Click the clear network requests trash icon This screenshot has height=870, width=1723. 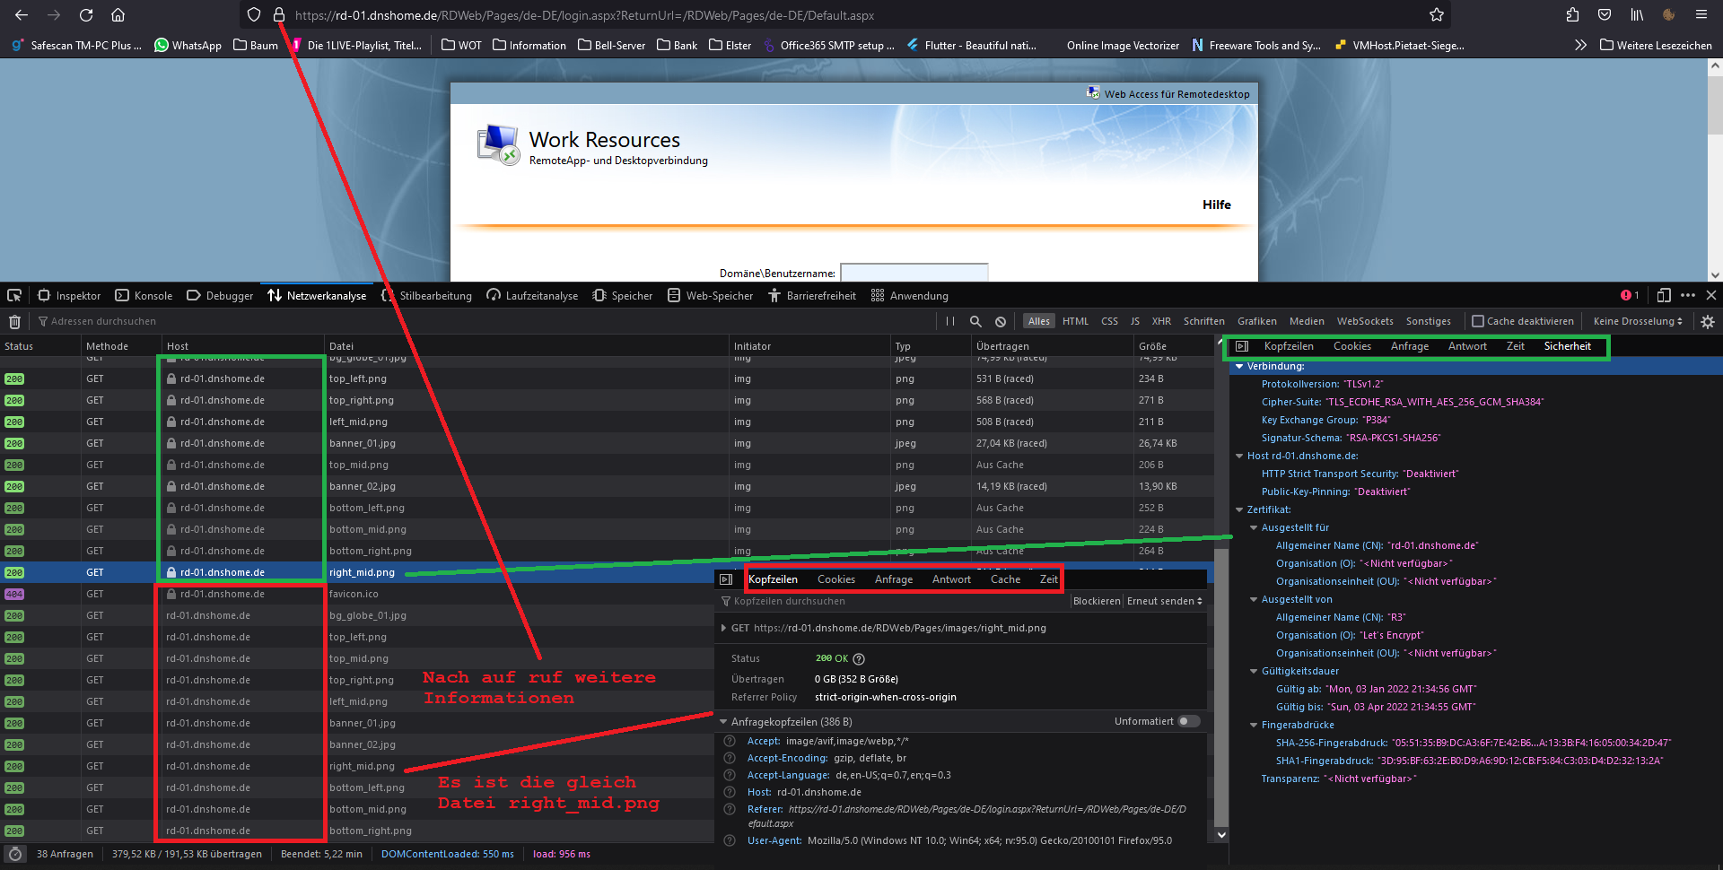tap(14, 322)
